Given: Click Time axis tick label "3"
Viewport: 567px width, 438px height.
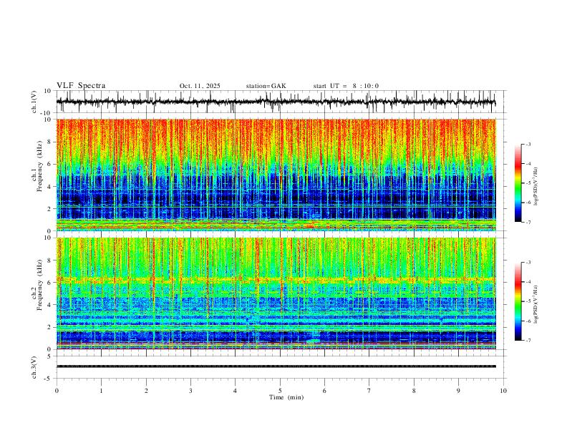Looking at the screenshot, I should pos(190,391).
